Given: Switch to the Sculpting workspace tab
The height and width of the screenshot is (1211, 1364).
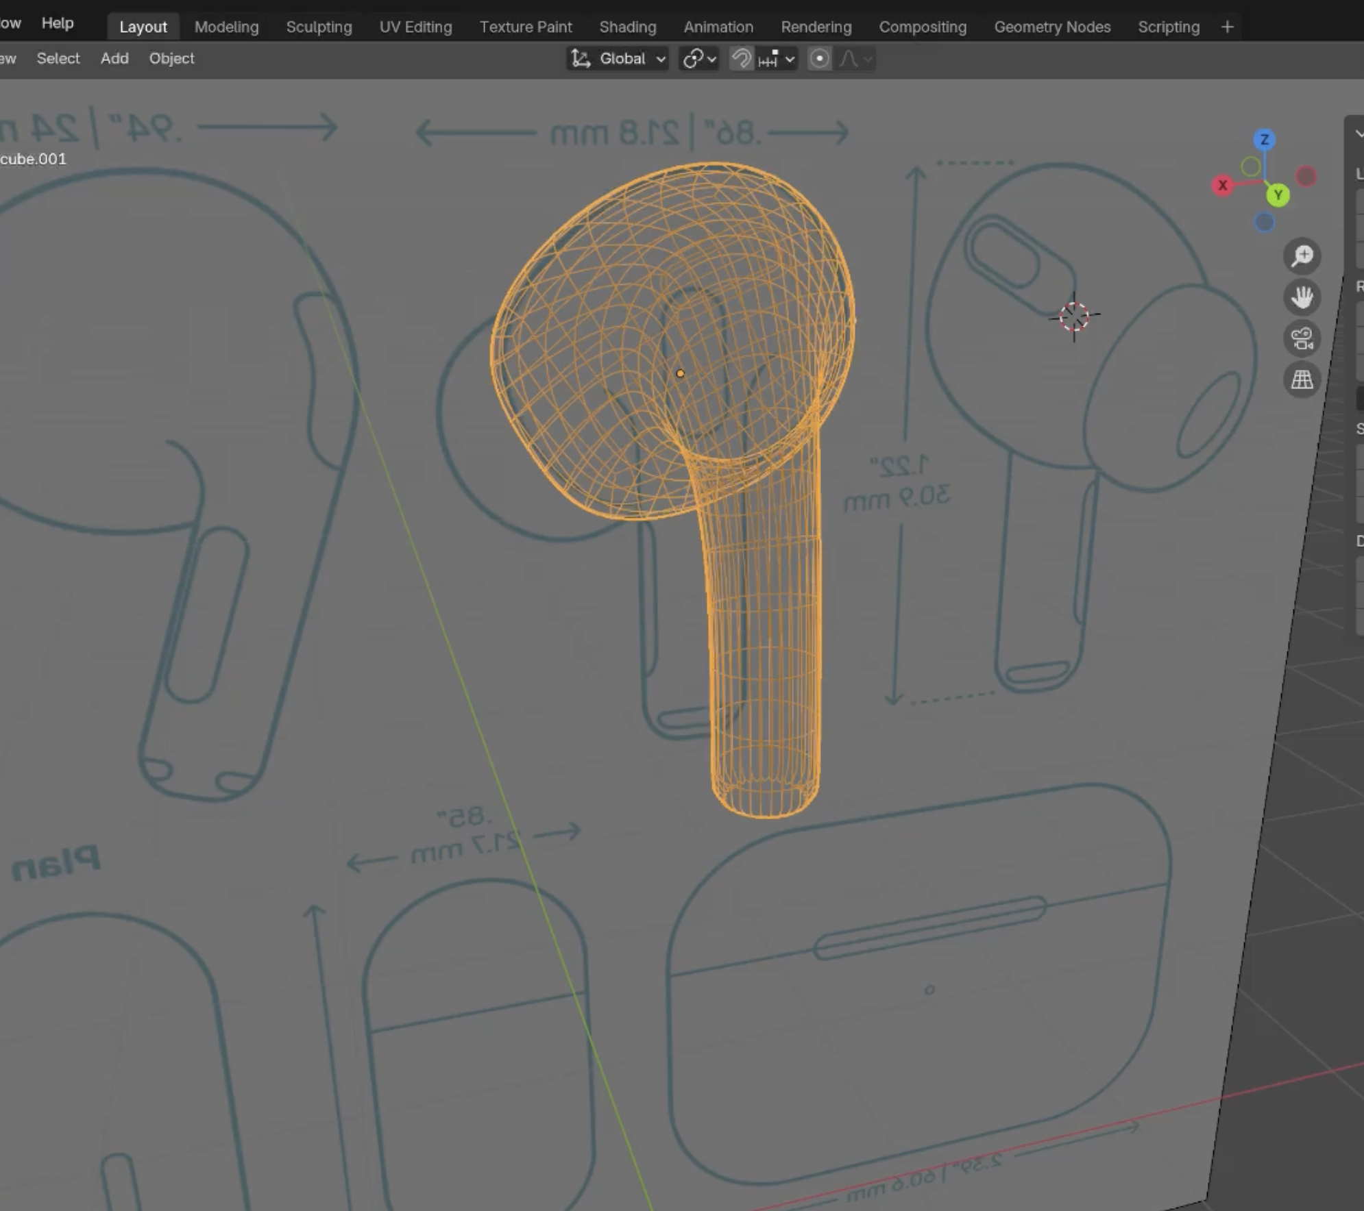Looking at the screenshot, I should click(319, 27).
